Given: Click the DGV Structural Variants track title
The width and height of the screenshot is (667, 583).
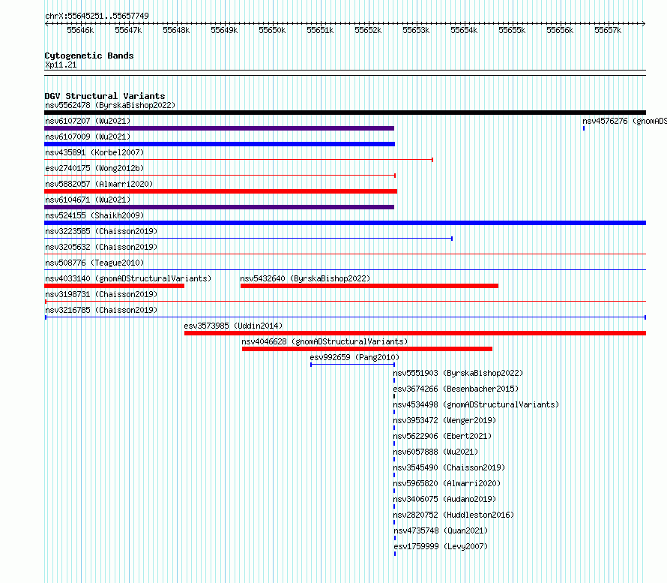Looking at the screenshot, I should pos(105,96).
